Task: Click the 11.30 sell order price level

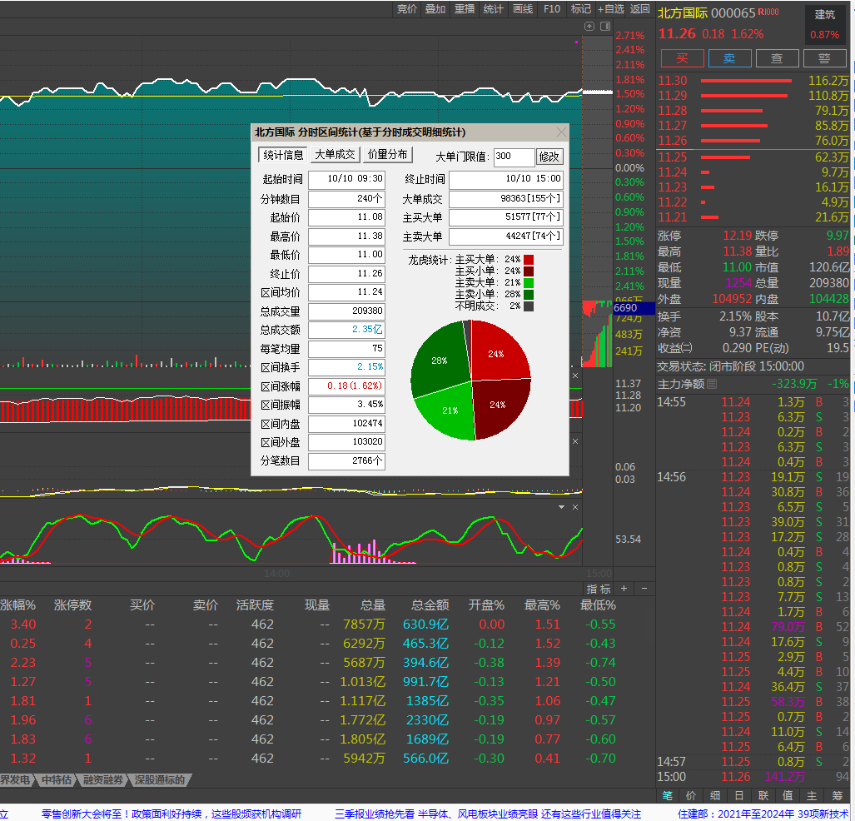Action: (x=673, y=81)
